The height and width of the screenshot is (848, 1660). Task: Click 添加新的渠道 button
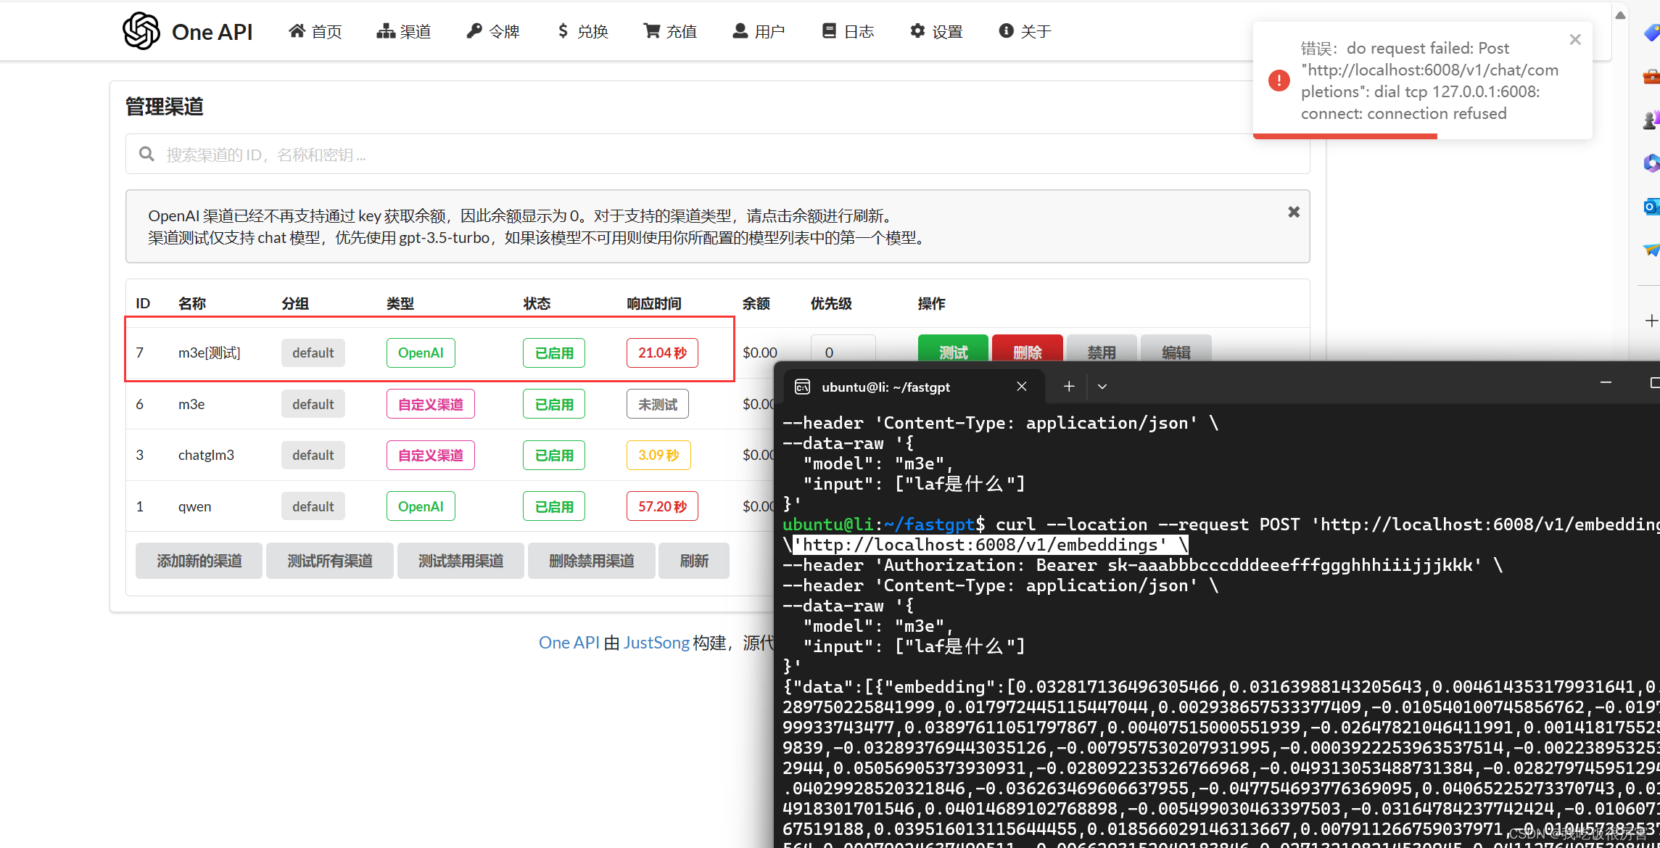199,561
